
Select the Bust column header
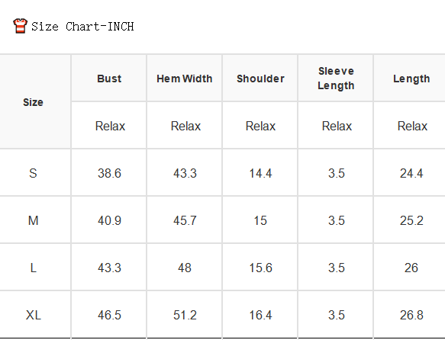109,79
